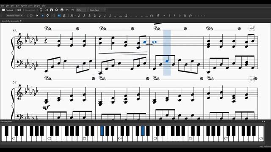The width and height of the screenshot is (271, 152).
Task: Open the File menu
Action: (x=3, y=6)
